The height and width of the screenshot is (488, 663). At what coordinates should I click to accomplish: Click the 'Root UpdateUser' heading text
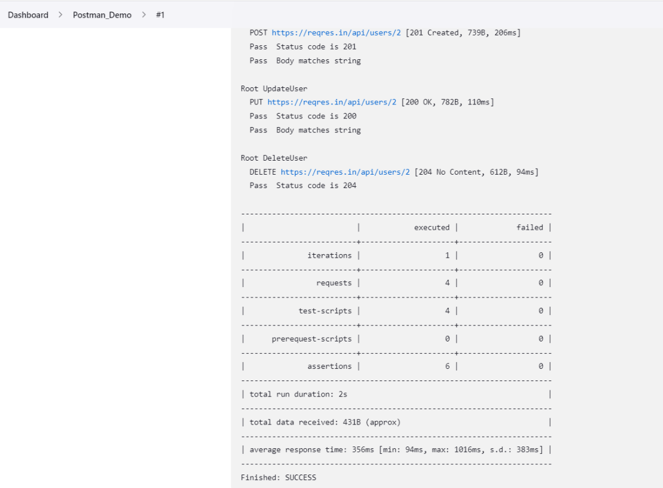coord(273,89)
